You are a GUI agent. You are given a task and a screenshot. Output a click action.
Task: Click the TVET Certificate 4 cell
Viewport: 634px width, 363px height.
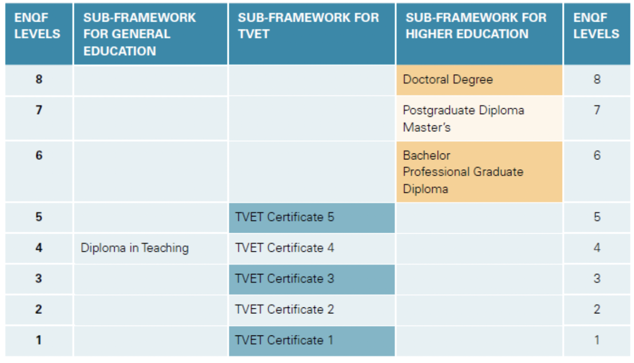(x=312, y=248)
